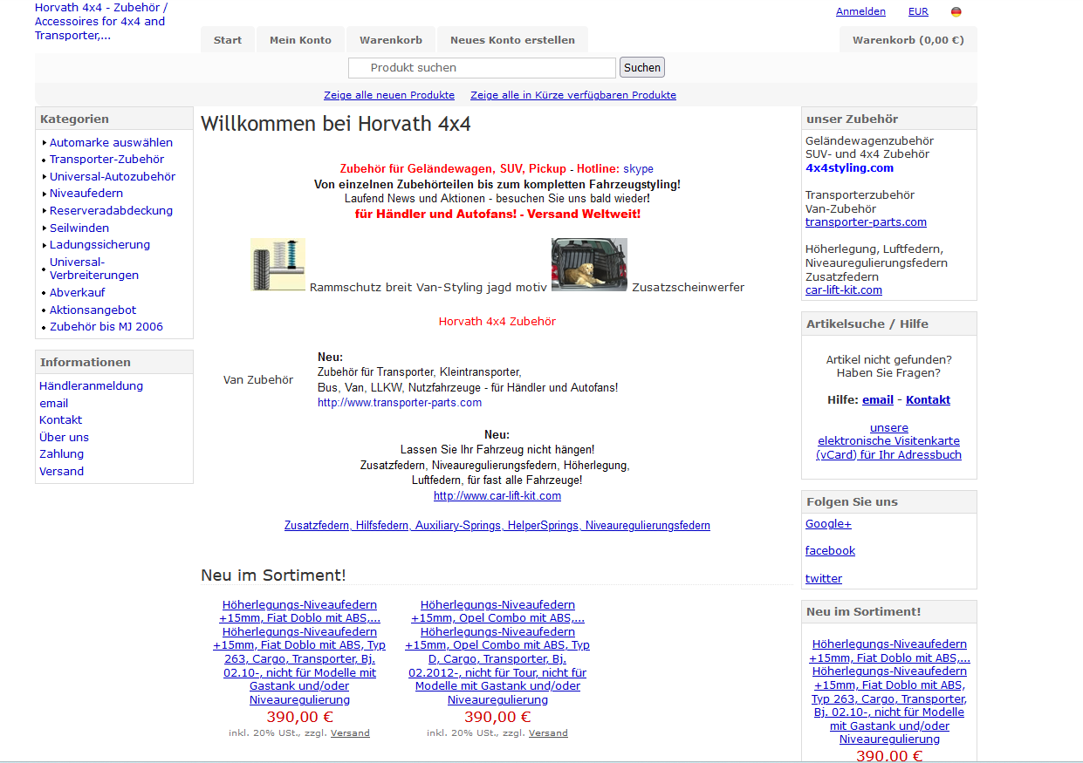Open the Händleranmeldung information link
The height and width of the screenshot is (763, 1083).
91,386
